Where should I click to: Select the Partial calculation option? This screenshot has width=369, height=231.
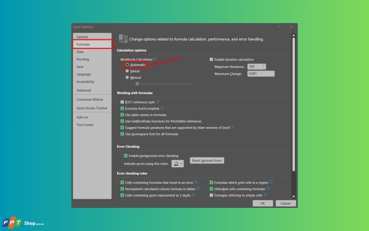point(127,71)
